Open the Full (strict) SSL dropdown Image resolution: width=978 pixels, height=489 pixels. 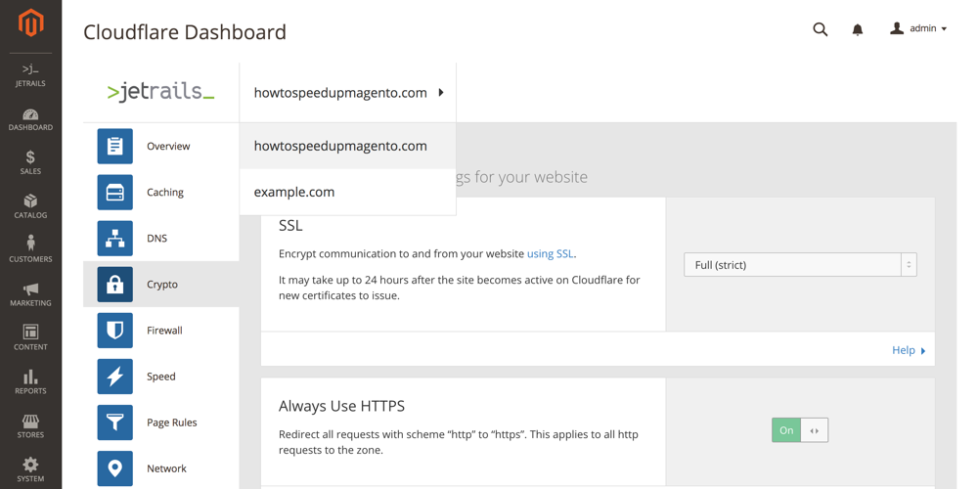(800, 265)
